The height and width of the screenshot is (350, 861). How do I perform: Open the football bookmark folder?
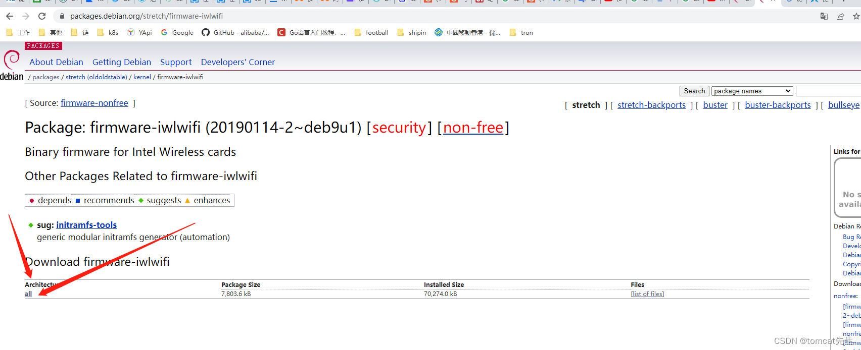pyautogui.click(x=371, y=32)
